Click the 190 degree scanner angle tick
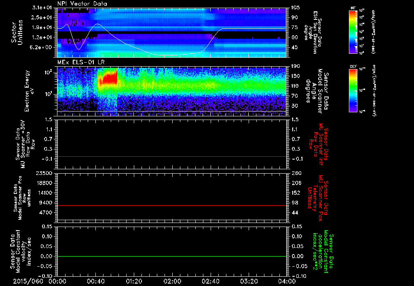This screenshot has width=414, height=286. click(x=295, y=66)
